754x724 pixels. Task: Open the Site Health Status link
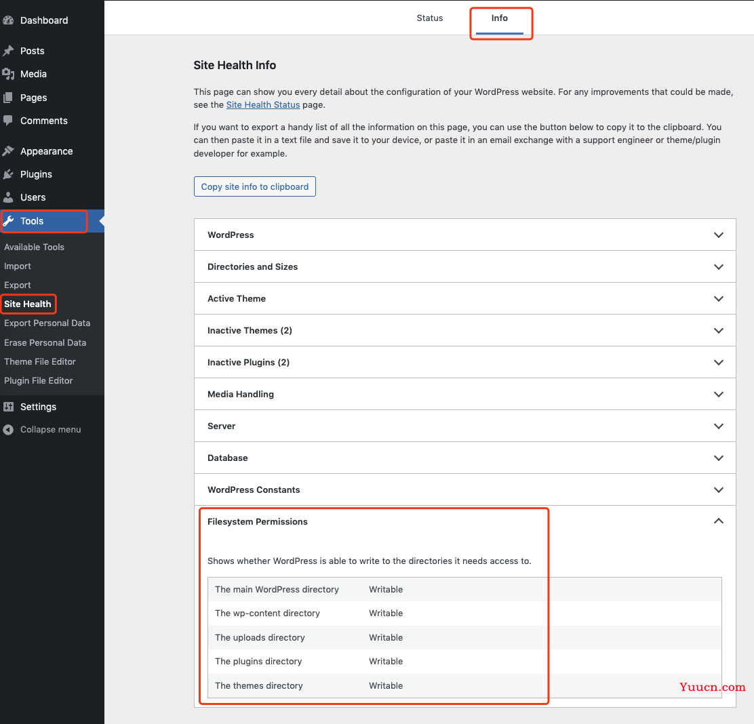tap(263, 105)
